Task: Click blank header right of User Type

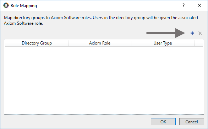Action: click(198, 43)
